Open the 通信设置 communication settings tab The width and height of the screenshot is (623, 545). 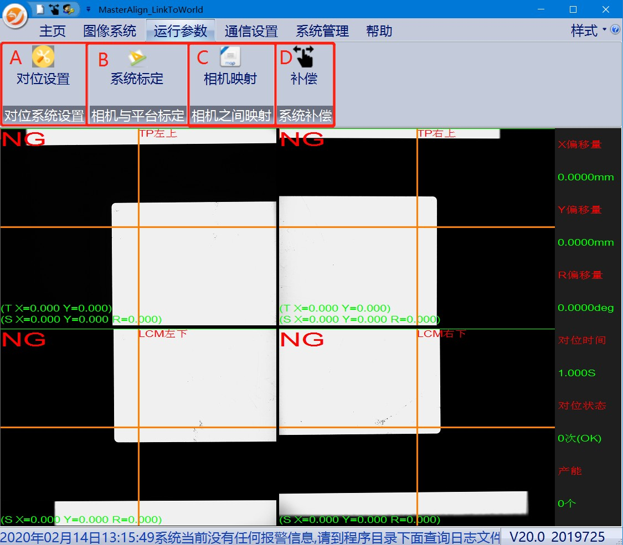point(251,31)
